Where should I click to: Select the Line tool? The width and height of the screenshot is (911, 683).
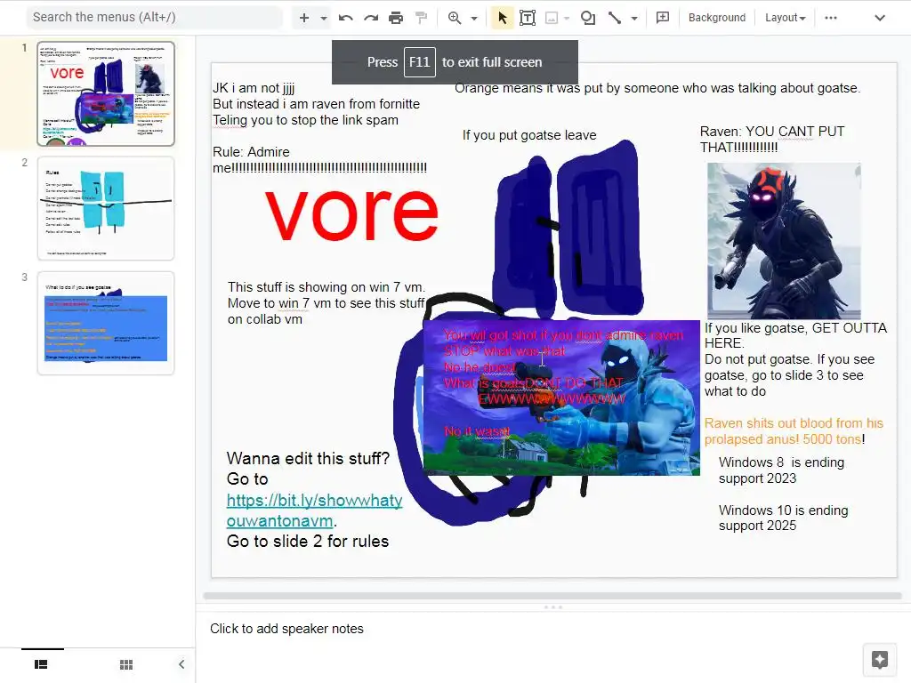[x=614, y=18]
